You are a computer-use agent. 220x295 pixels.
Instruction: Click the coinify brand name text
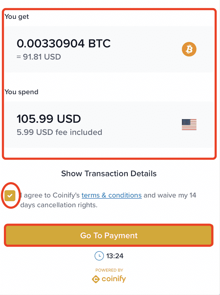tap(114, 279)
